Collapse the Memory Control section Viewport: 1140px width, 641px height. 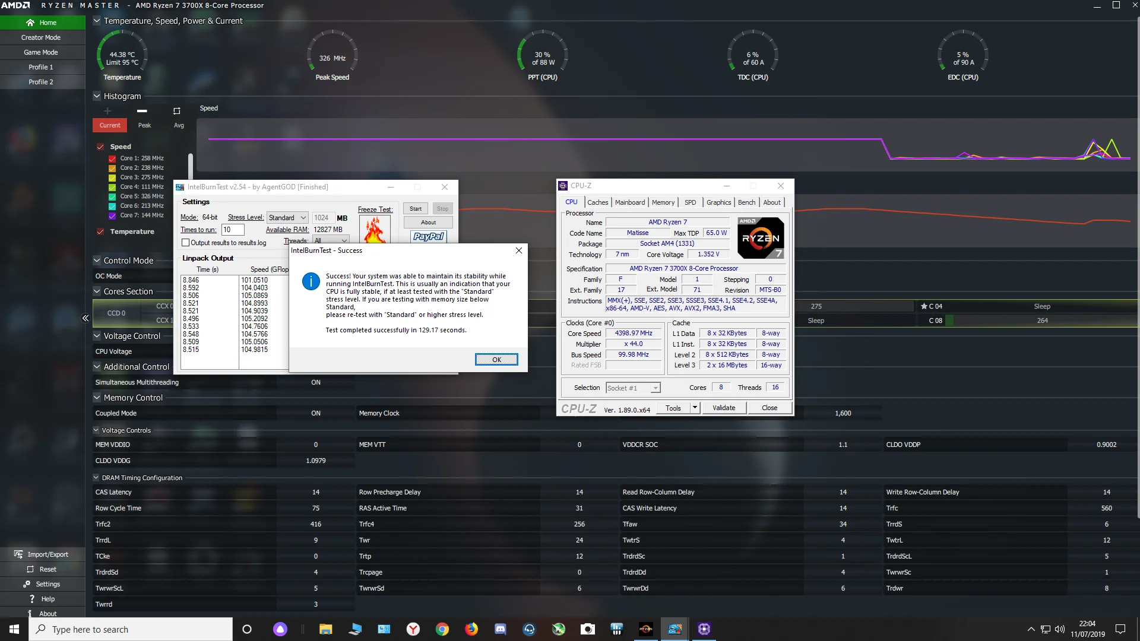click(x=97, y=398)
